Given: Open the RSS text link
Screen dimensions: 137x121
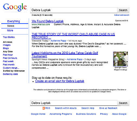Looking at the screenshot, I should point(48,108).
